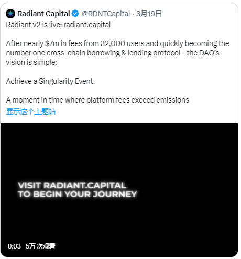Viewport: 241px width, 259px height.
Task: Click the TO BEGIN YOUR JOURNEY caption
Action: (78, 194)
